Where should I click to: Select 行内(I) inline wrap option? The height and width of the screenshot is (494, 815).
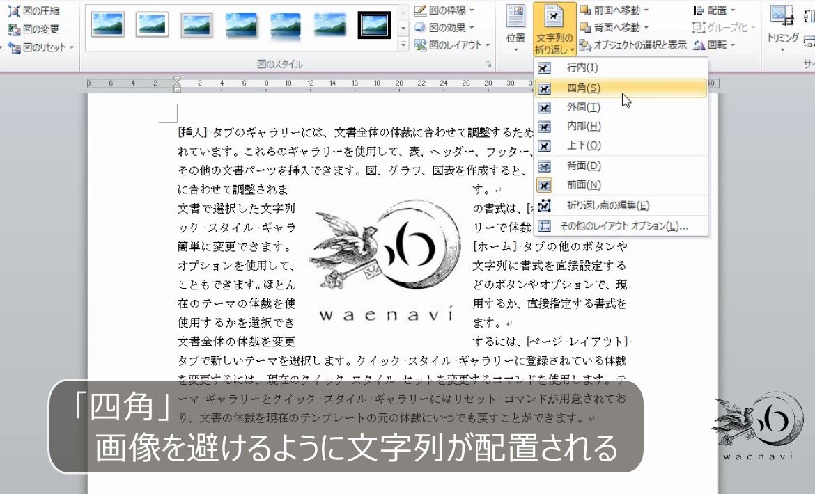621,67
